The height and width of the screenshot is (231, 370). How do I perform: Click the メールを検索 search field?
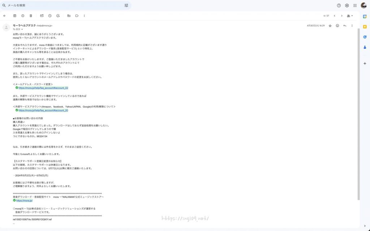point(65,5)
